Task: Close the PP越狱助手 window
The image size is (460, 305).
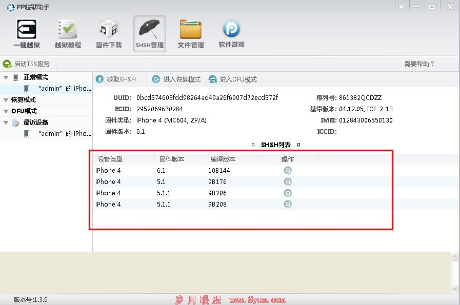Action: pyautogui.click(x=450, y=7)
